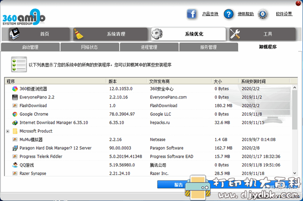Screen dimensions: 303x201
Task: Switch to the 进程管理 sub-tab
Action: 149,47
